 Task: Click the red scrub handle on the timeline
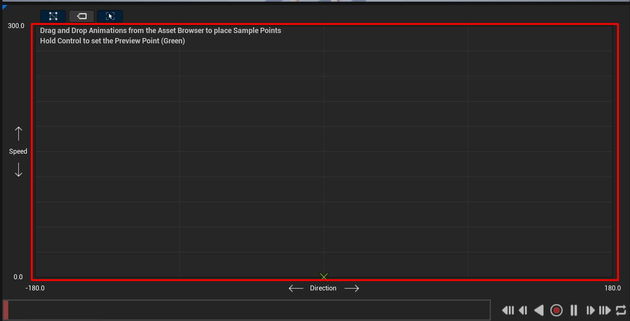point(6,310)
